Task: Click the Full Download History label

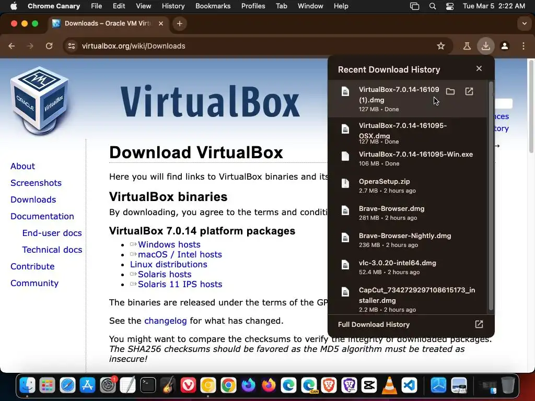Action: 374,324
